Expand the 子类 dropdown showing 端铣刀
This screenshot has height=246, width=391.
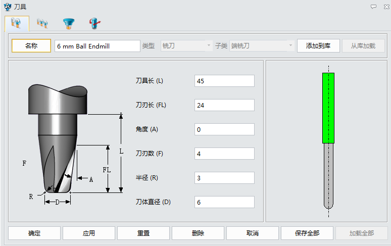(262, 46)
